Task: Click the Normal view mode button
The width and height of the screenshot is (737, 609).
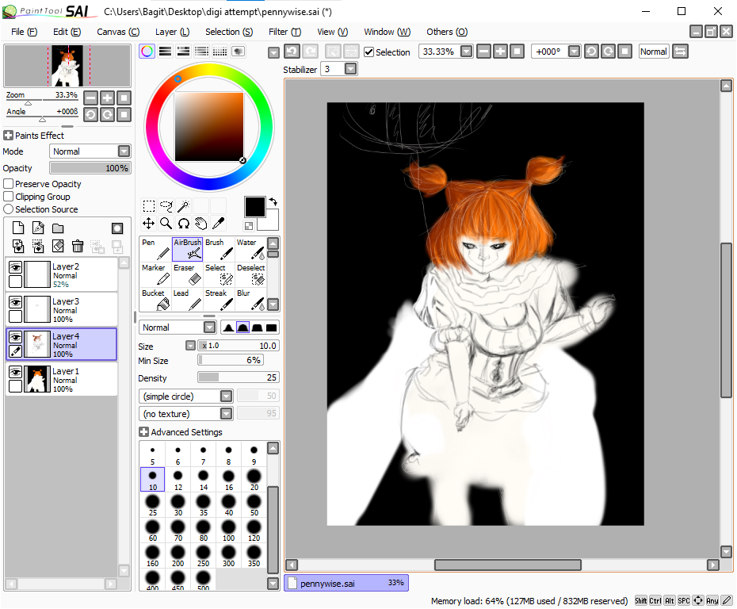Action: [x=653, y=52]
